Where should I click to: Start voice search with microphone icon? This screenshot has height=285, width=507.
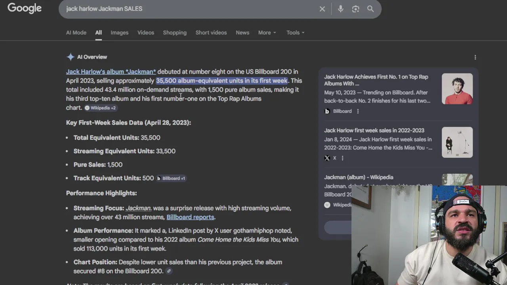(341, 9)
